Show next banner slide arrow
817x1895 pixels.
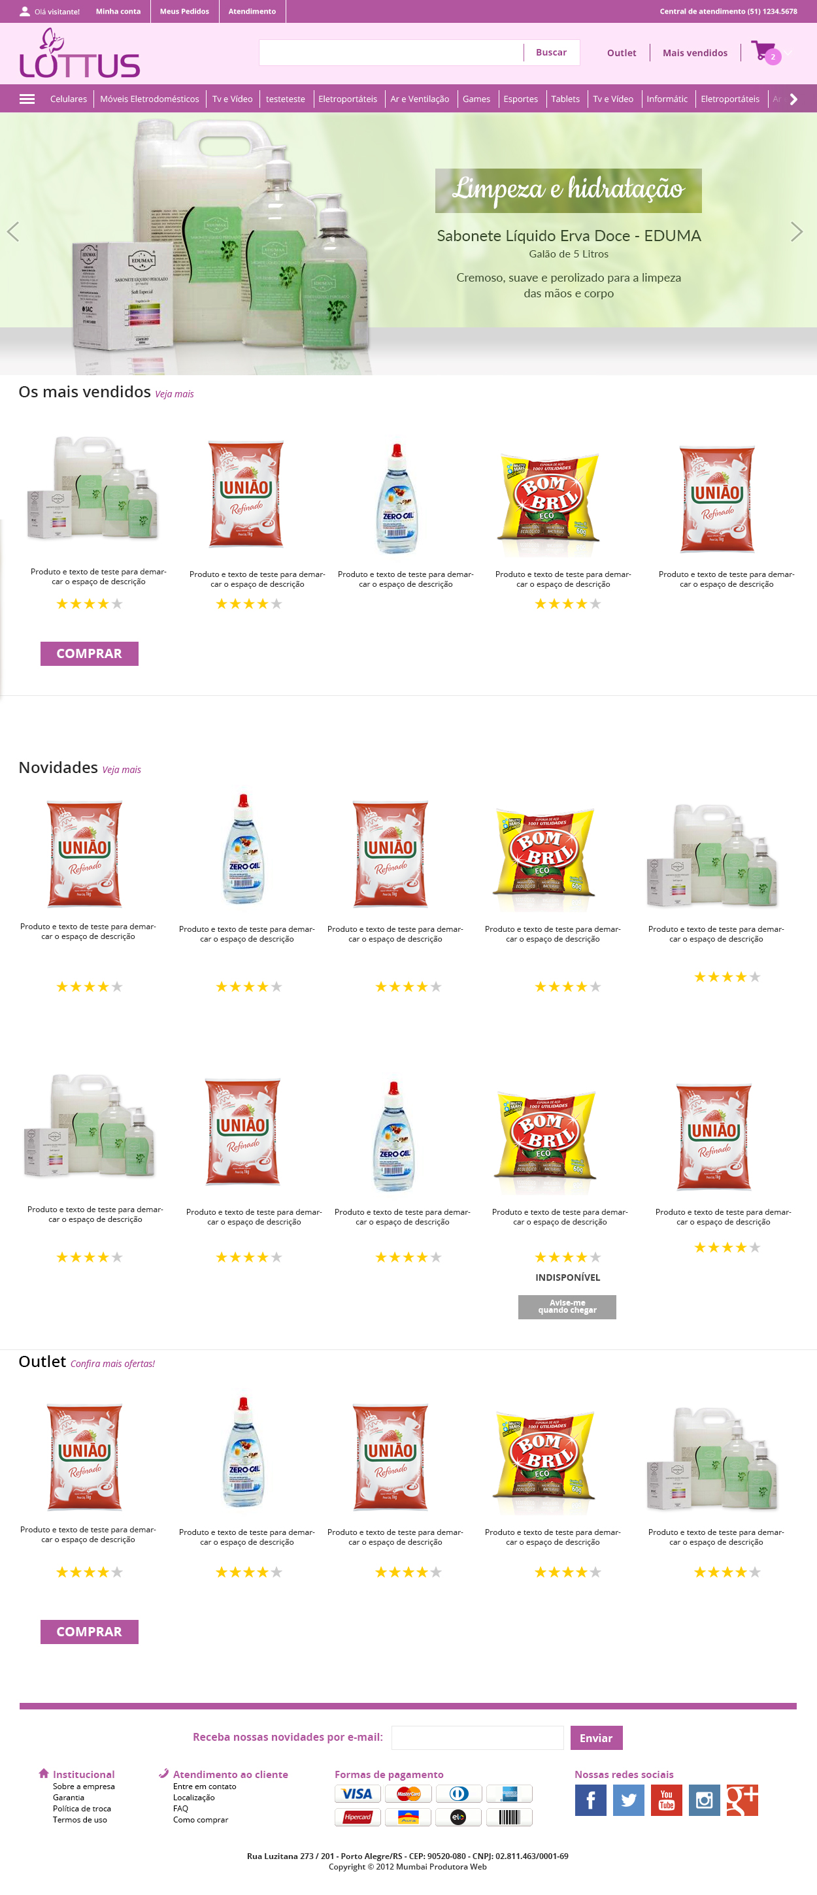click(x=796, y=232)
